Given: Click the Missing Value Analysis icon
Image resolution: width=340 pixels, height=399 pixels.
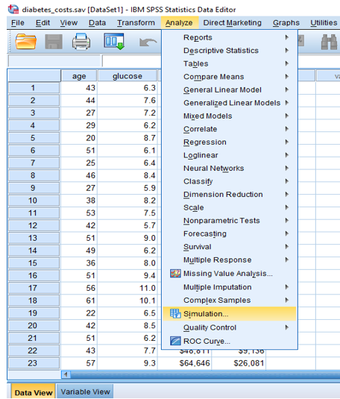Looking at the screenshot, I should click(x=175, y=274).
